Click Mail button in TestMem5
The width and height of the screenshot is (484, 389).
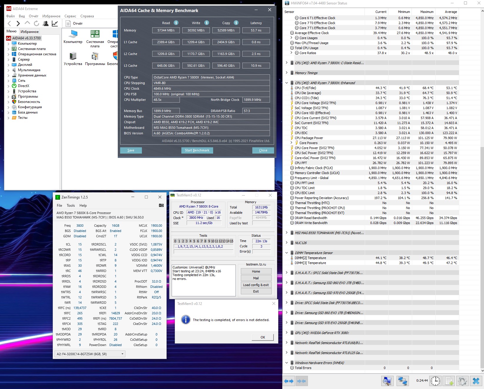256,278
